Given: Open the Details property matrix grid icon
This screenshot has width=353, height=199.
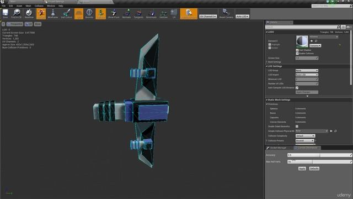Looking at the screenshot, I should point(343,27).
